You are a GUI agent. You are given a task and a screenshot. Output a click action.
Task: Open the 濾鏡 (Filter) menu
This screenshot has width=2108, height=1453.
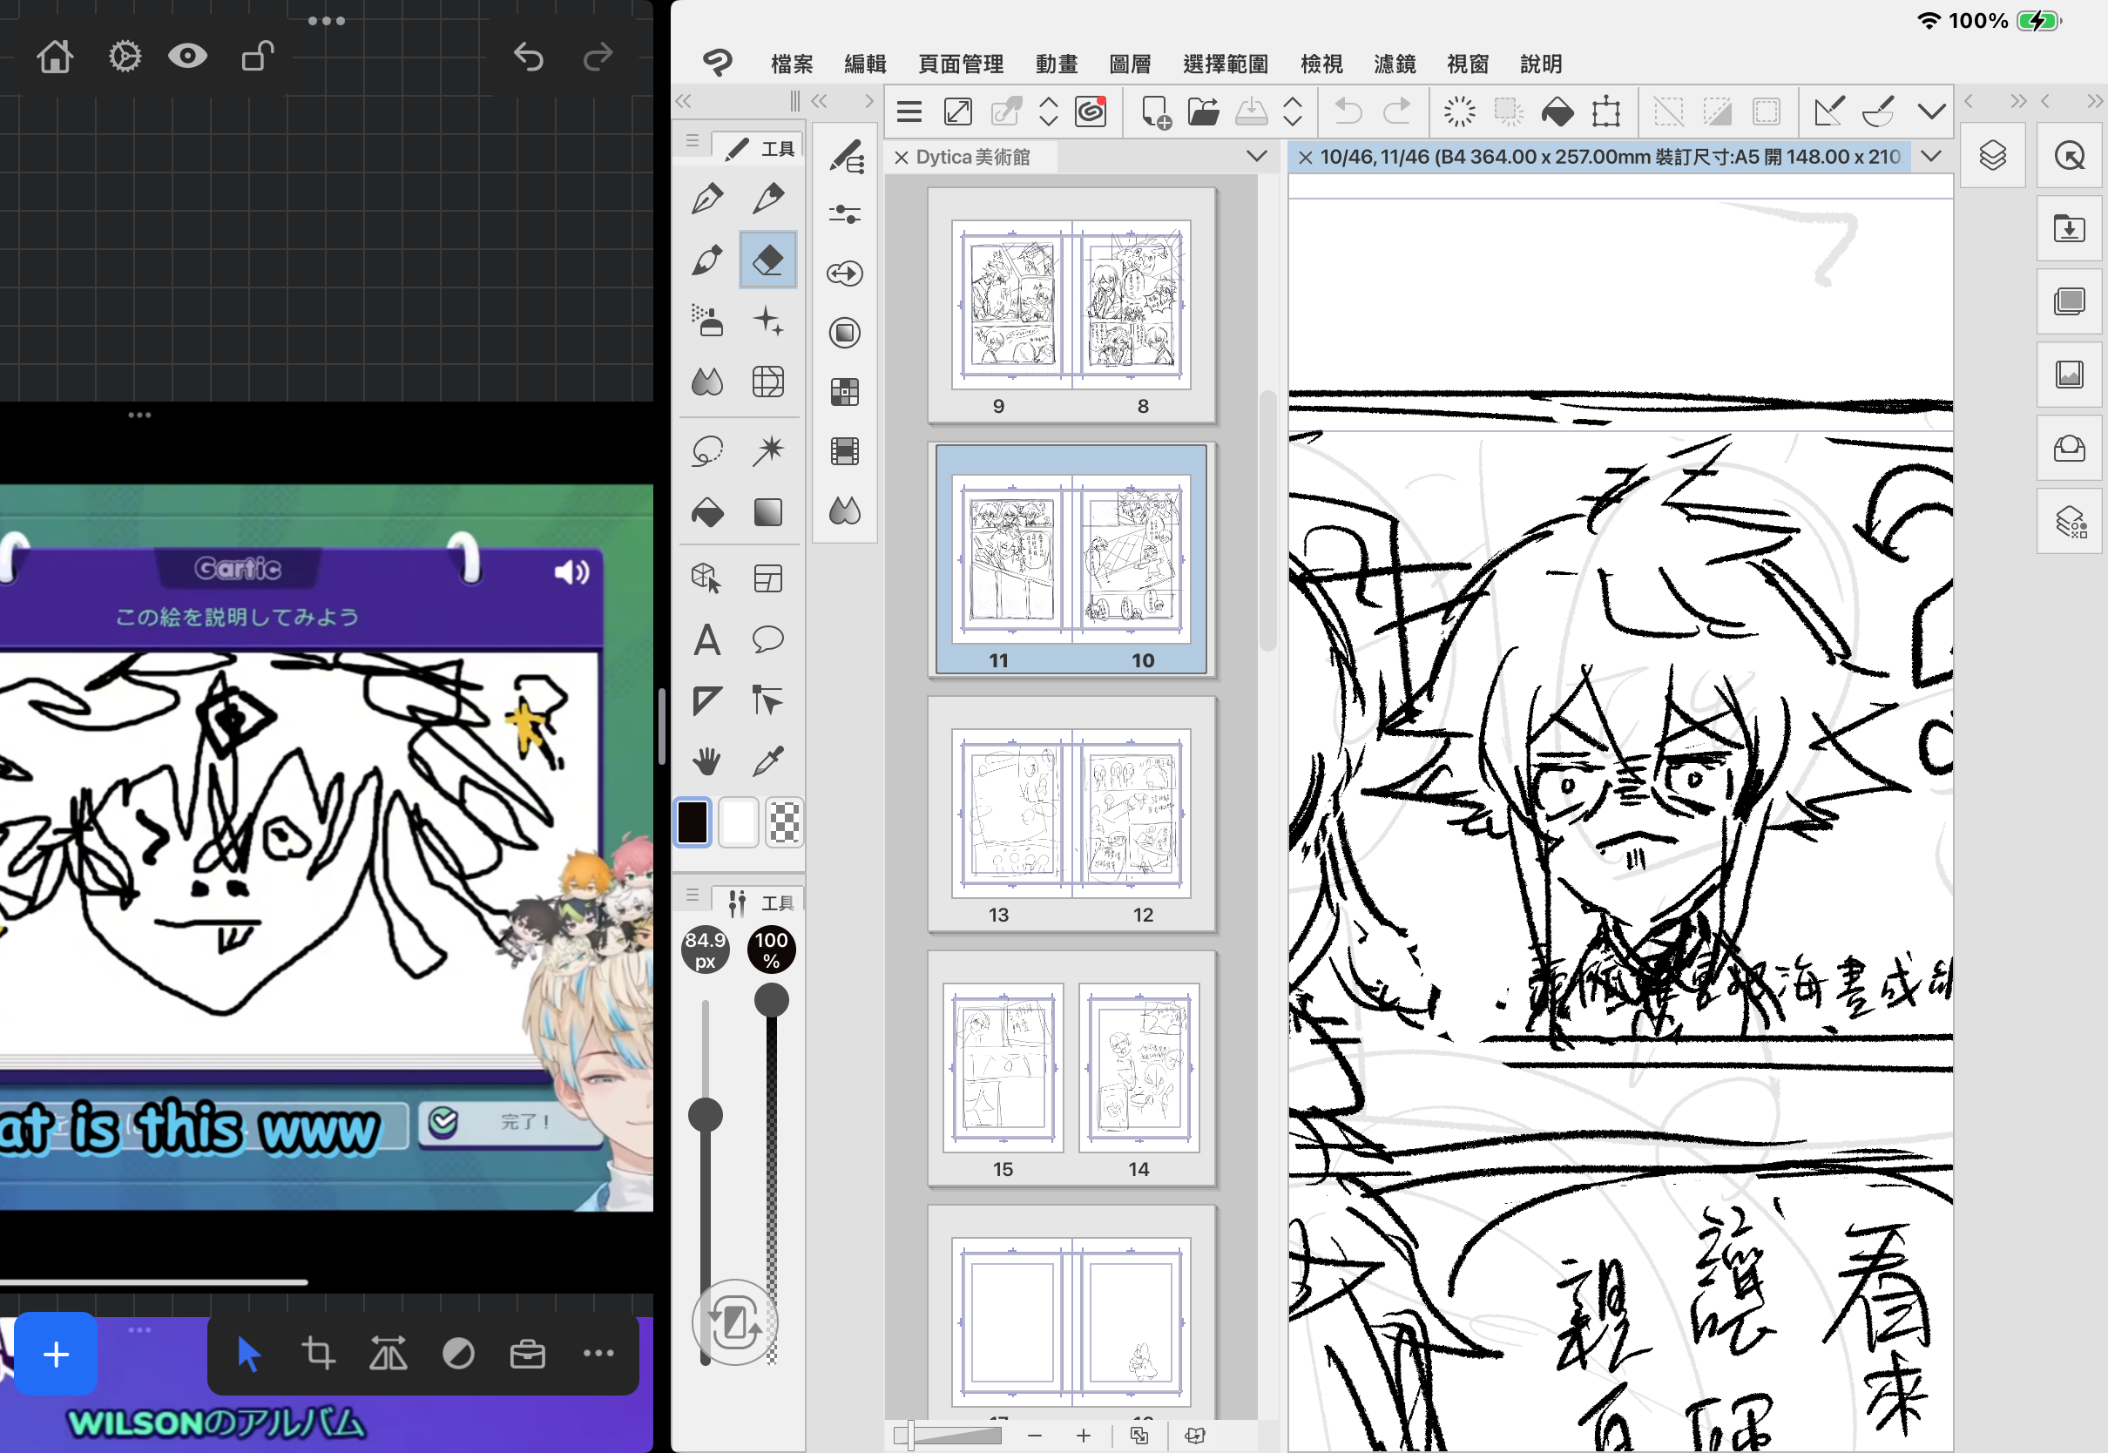1394,64
